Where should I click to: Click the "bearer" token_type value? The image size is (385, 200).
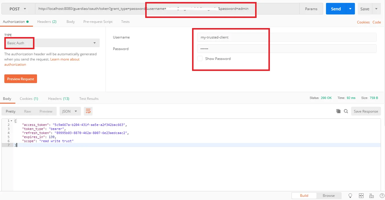tap(57, 129)
